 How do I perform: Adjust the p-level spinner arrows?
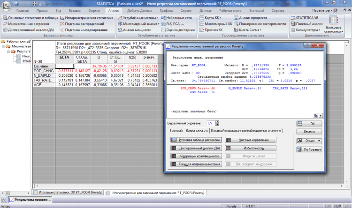pos(217,123)
